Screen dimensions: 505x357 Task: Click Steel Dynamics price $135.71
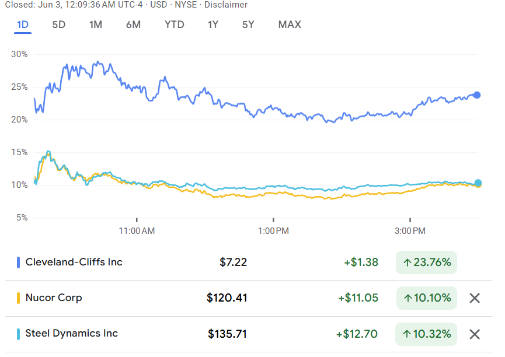(x=227, y=334)
